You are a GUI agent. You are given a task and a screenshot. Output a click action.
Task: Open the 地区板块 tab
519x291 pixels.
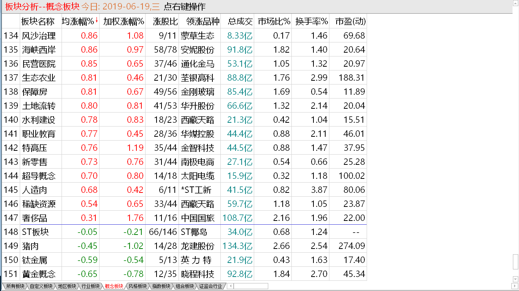(x=66, y=286)
